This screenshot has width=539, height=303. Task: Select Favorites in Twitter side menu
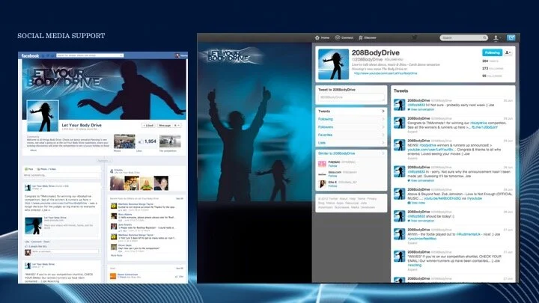coord(351,135)
